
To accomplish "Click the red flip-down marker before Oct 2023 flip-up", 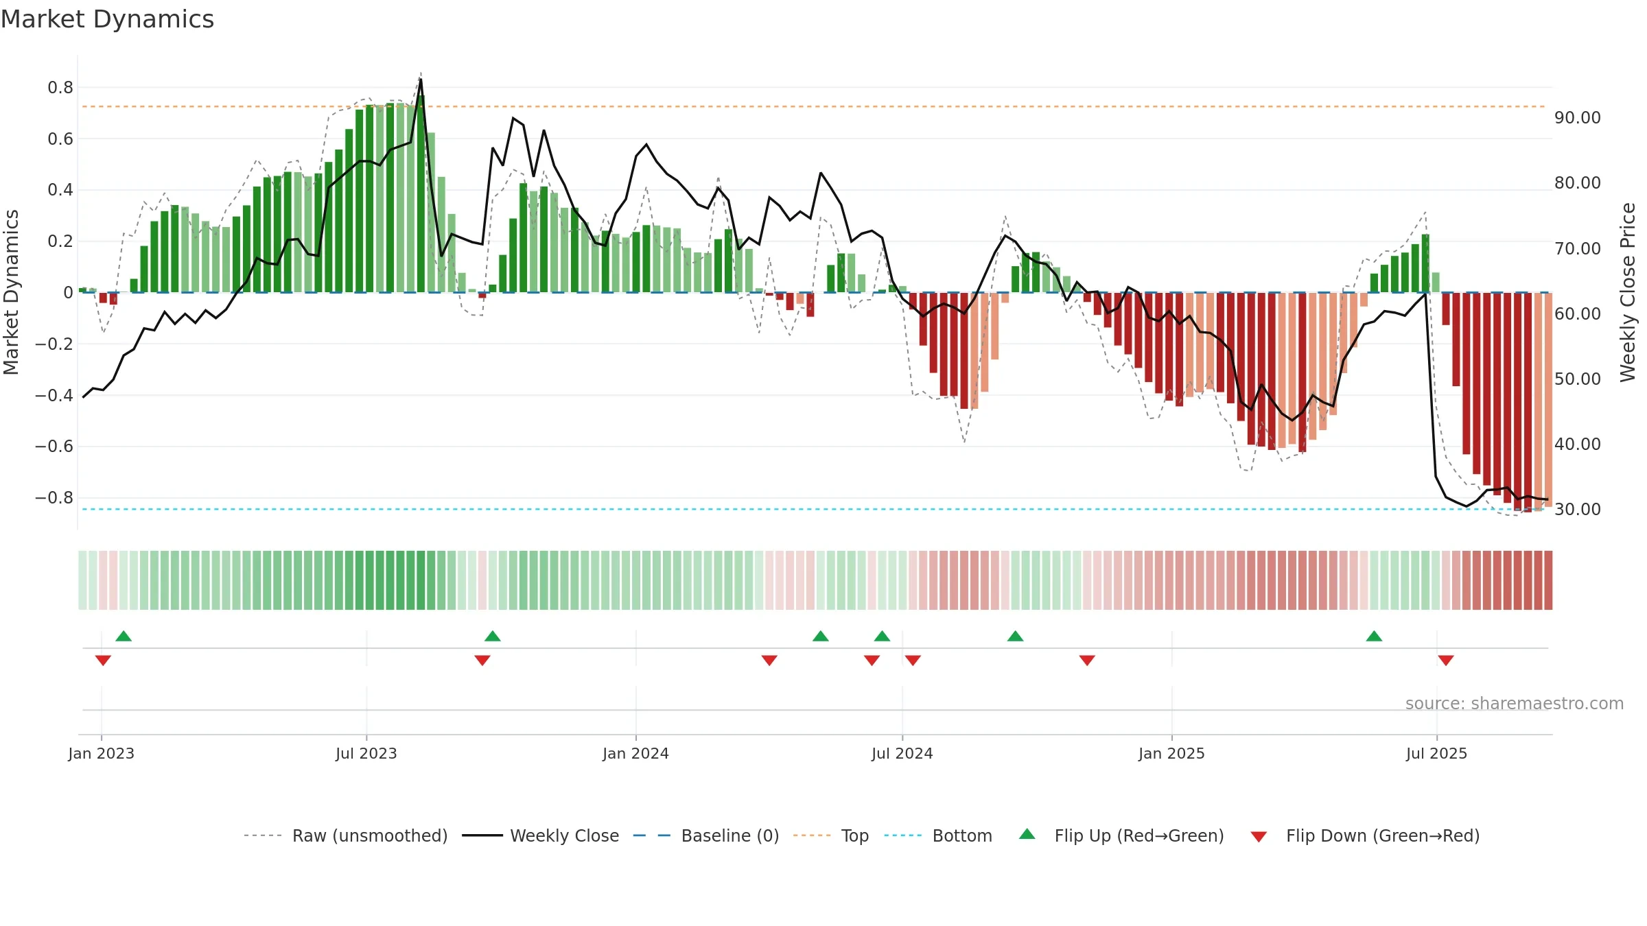I will pyautogui.click(x=482, y=661).
